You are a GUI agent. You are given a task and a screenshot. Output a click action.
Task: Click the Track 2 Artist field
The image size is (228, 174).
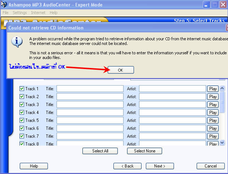coord(173,96)
